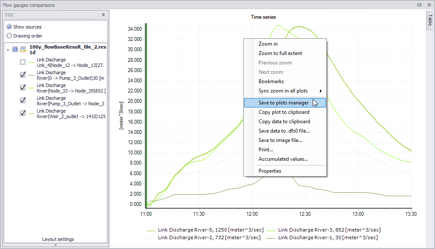435x249 pixels.
Task: Click line swatch for Link_4(Node_12 -> Node_13)
Action: (x=31, y=62)
